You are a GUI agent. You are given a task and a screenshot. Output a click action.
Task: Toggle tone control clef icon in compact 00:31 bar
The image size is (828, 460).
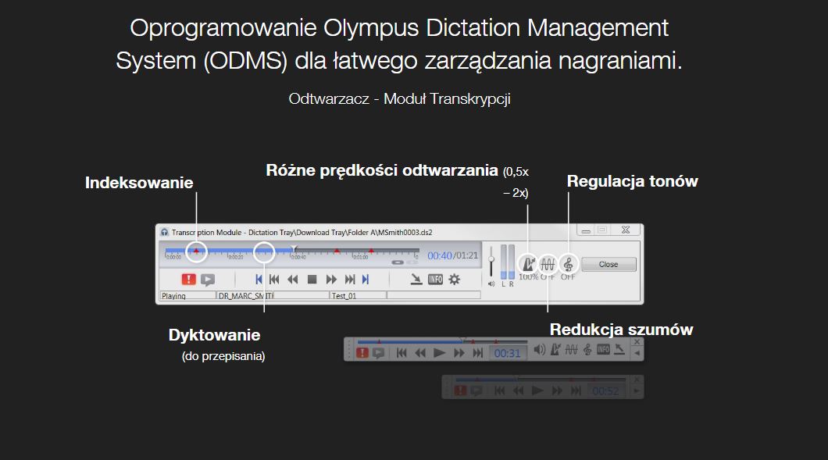[x=587, y=350]
